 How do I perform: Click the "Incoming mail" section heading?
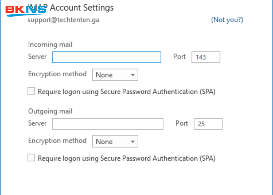[50, 44]
